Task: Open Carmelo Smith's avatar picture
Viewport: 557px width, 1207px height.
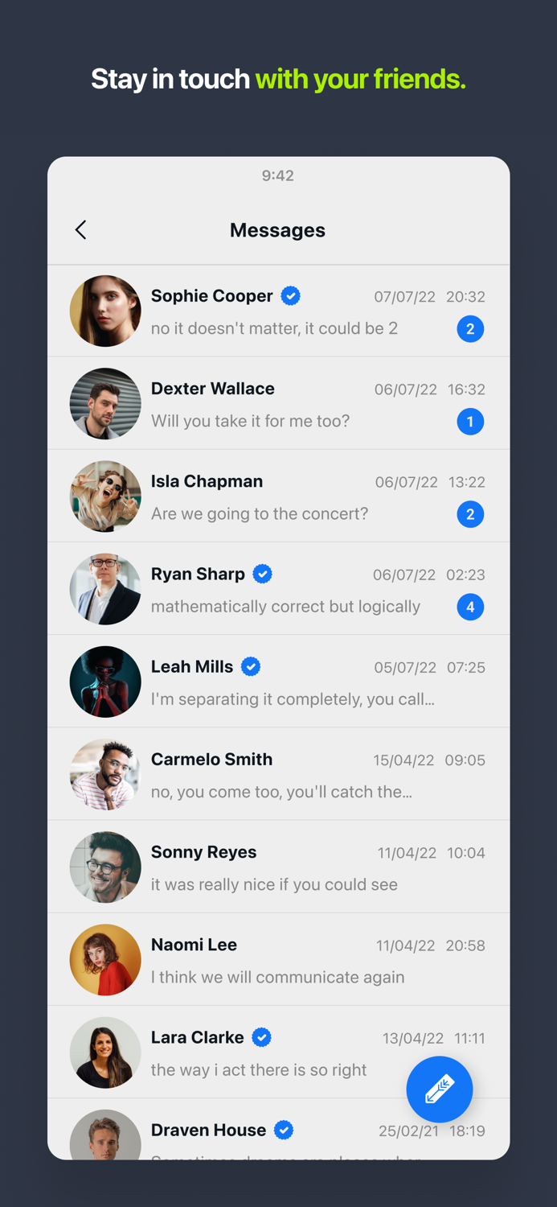Action: (105, 775)
